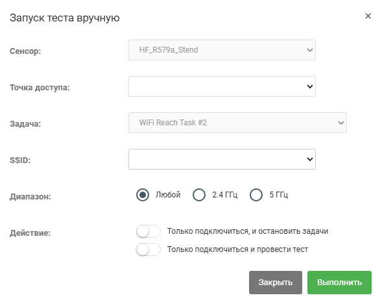Click the Закрыть button

click(275, 283)
